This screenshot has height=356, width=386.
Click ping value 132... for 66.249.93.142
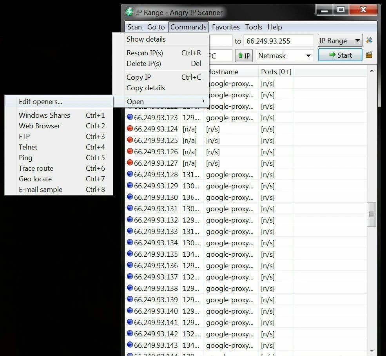[191, 334]
